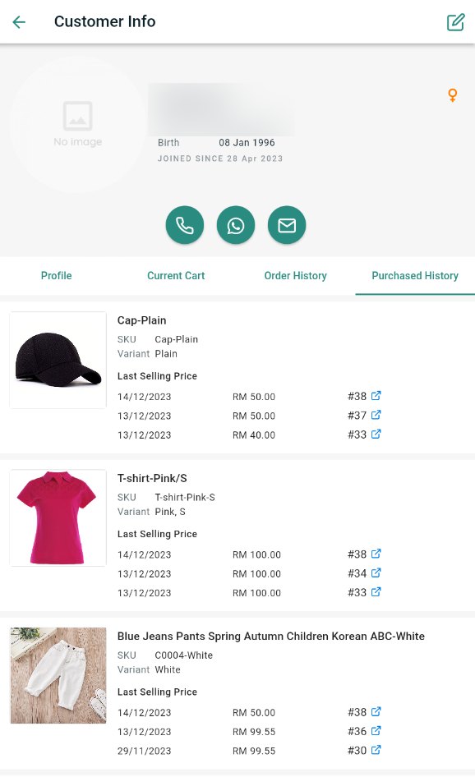The height and width of the screenshot is (777, 475).
Task: Click the pink T-shirt product image
Action: click(x=58, y=517)
